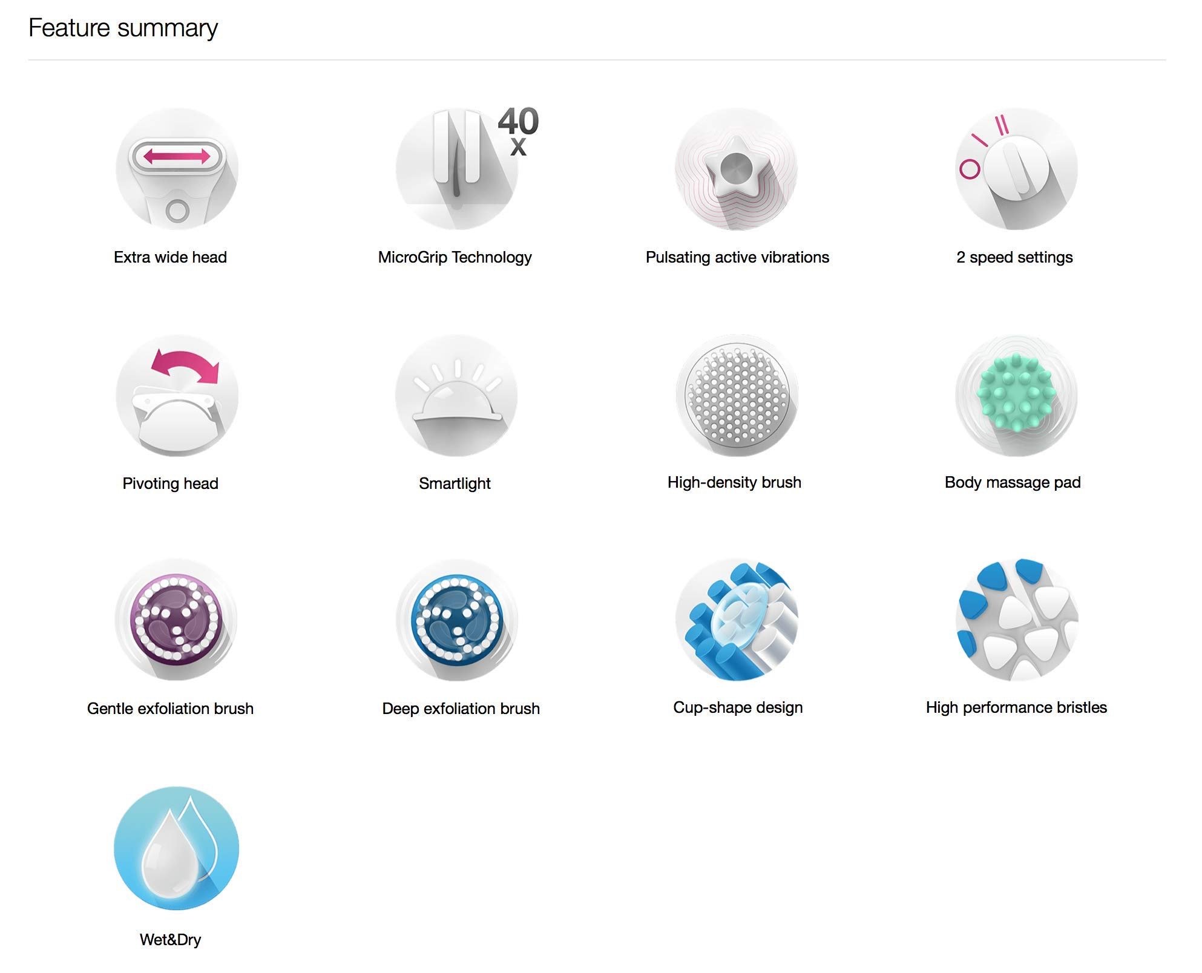Image resolution: width=1202 pixels, height=973 pixels.
Task: Select the Cup-shape design caption
Action: (x=738, y=707)
